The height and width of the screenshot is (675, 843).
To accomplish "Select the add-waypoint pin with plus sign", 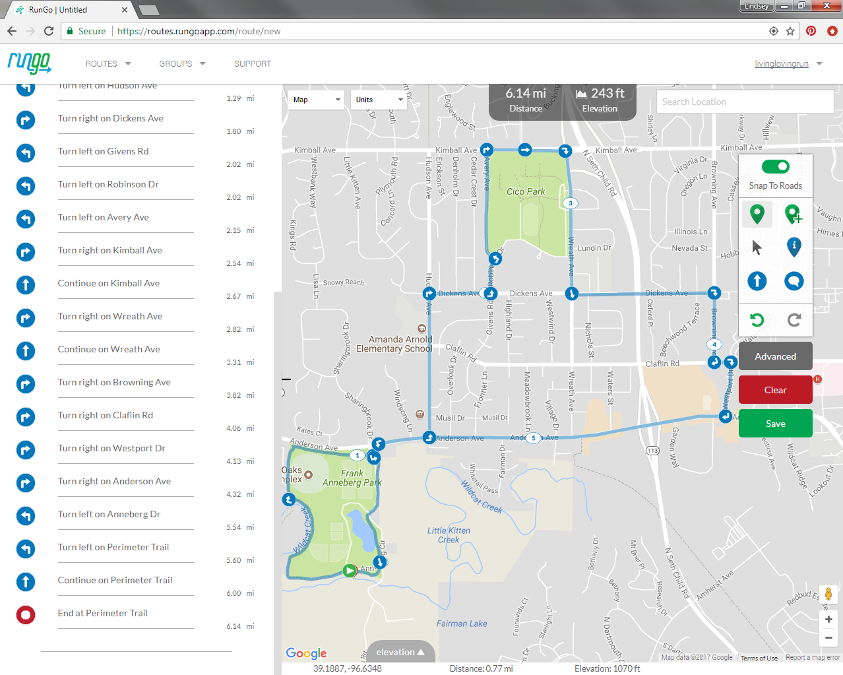I will pyautogui.click(x=794, y=214).
